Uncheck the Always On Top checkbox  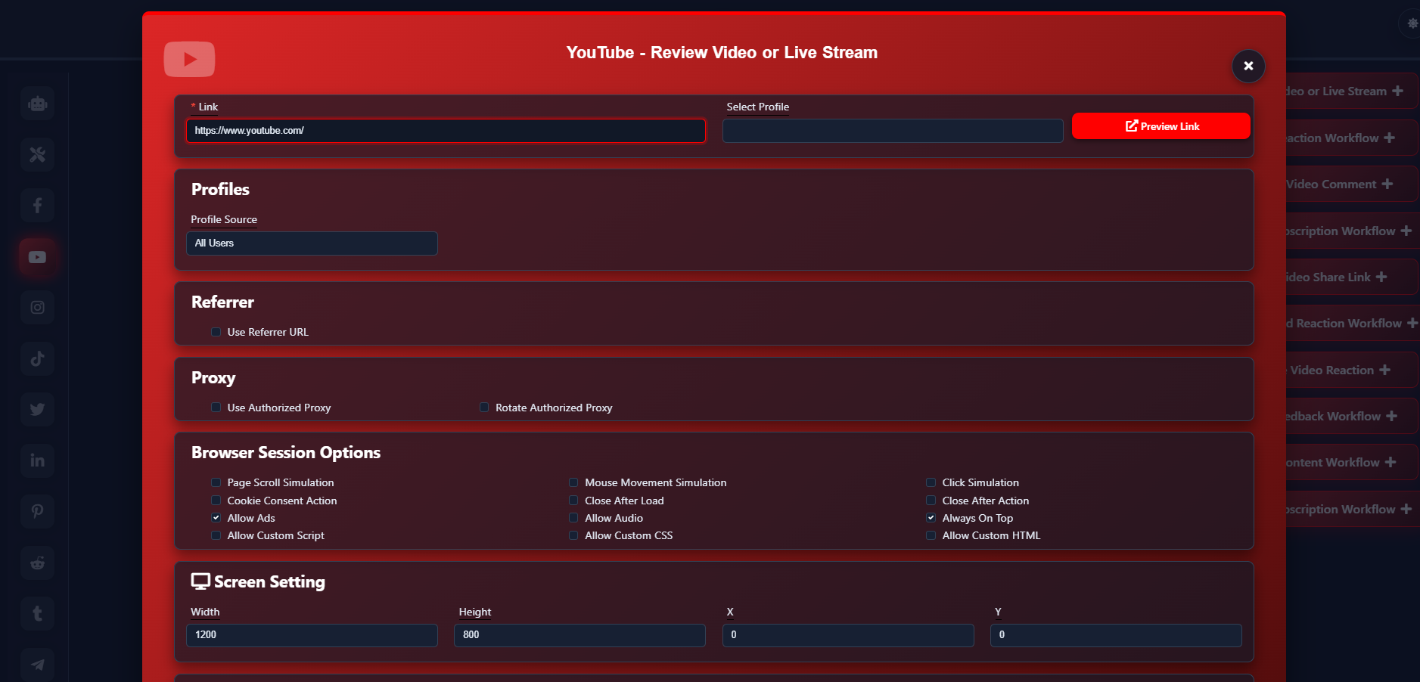931,518
